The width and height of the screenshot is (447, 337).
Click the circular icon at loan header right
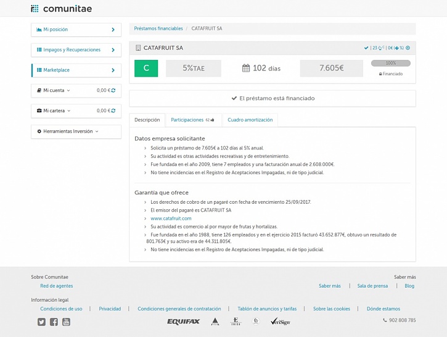tap(408, 48)
